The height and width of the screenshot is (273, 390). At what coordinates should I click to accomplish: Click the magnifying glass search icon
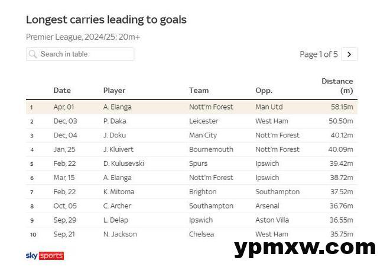click(x=32, y=54)
